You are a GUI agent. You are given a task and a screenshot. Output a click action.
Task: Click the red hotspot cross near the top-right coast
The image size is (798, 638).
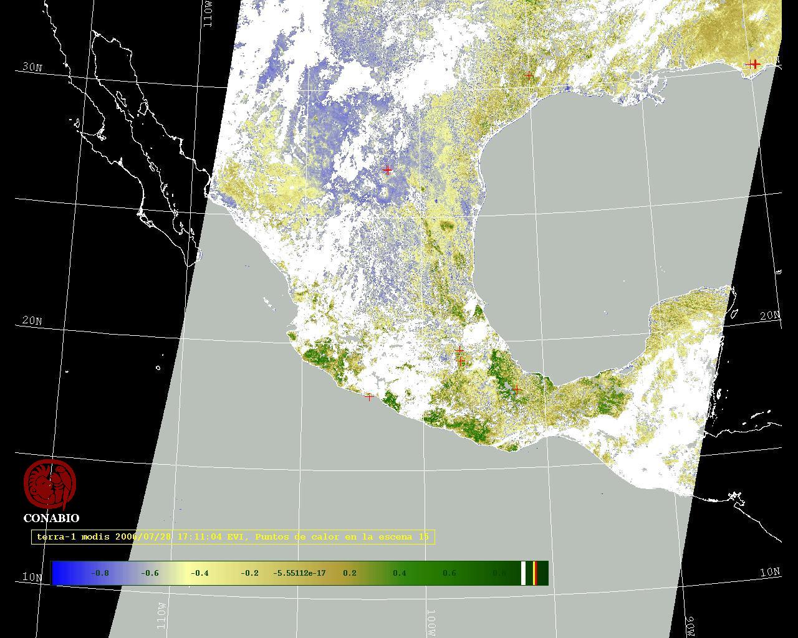coord(754,64)
